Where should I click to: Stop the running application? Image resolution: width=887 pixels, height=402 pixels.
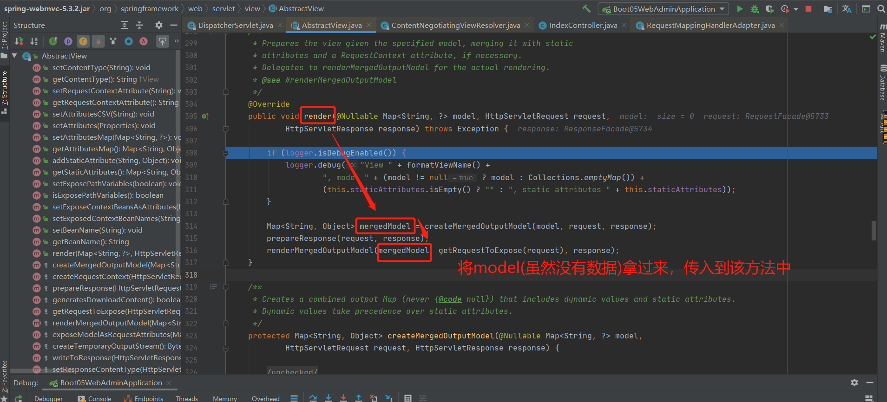808,9
